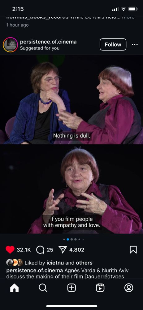Open the three-dot post options menu

coord(135,44)
